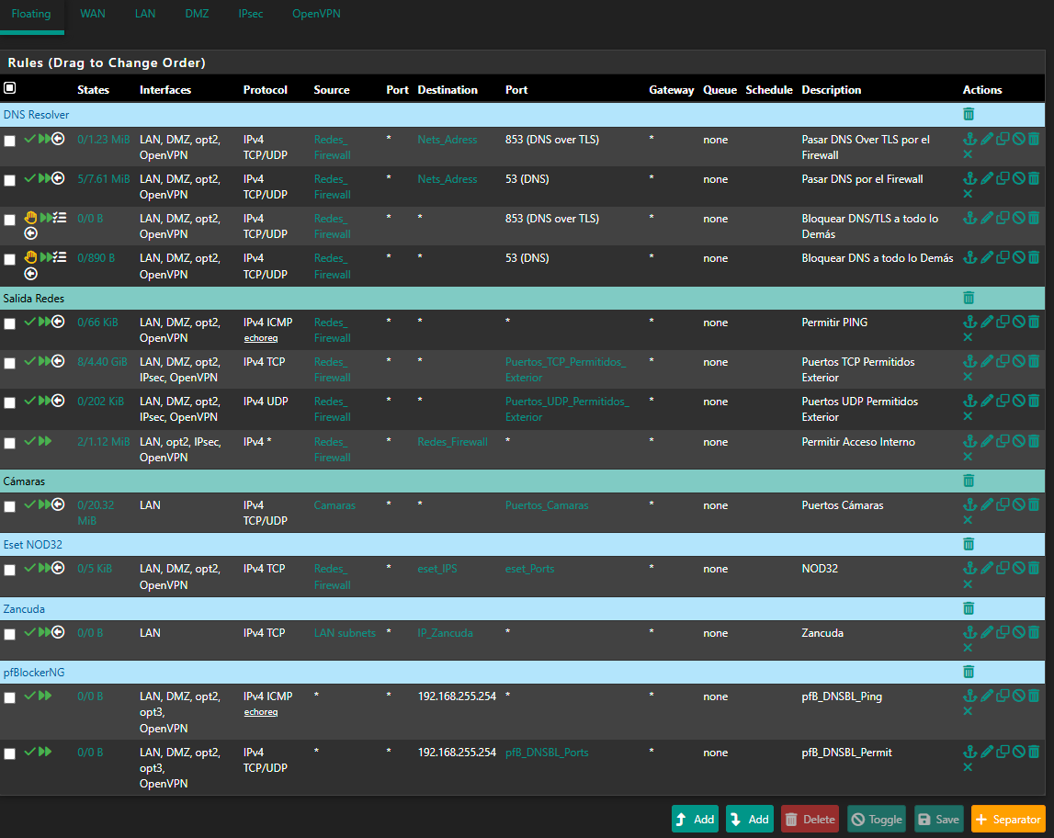Kill states for the NOD32 rule

point(968,584)
